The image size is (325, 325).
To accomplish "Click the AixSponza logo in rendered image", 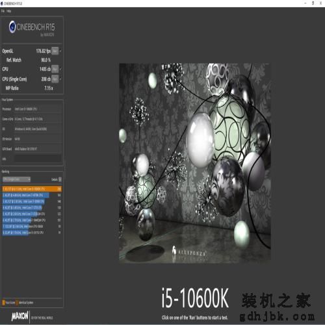I will (x=188, y=252).
